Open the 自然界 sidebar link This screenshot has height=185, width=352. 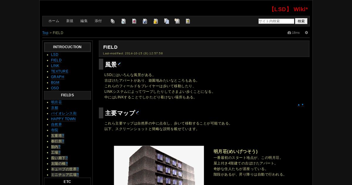click(x=56, y=125)
